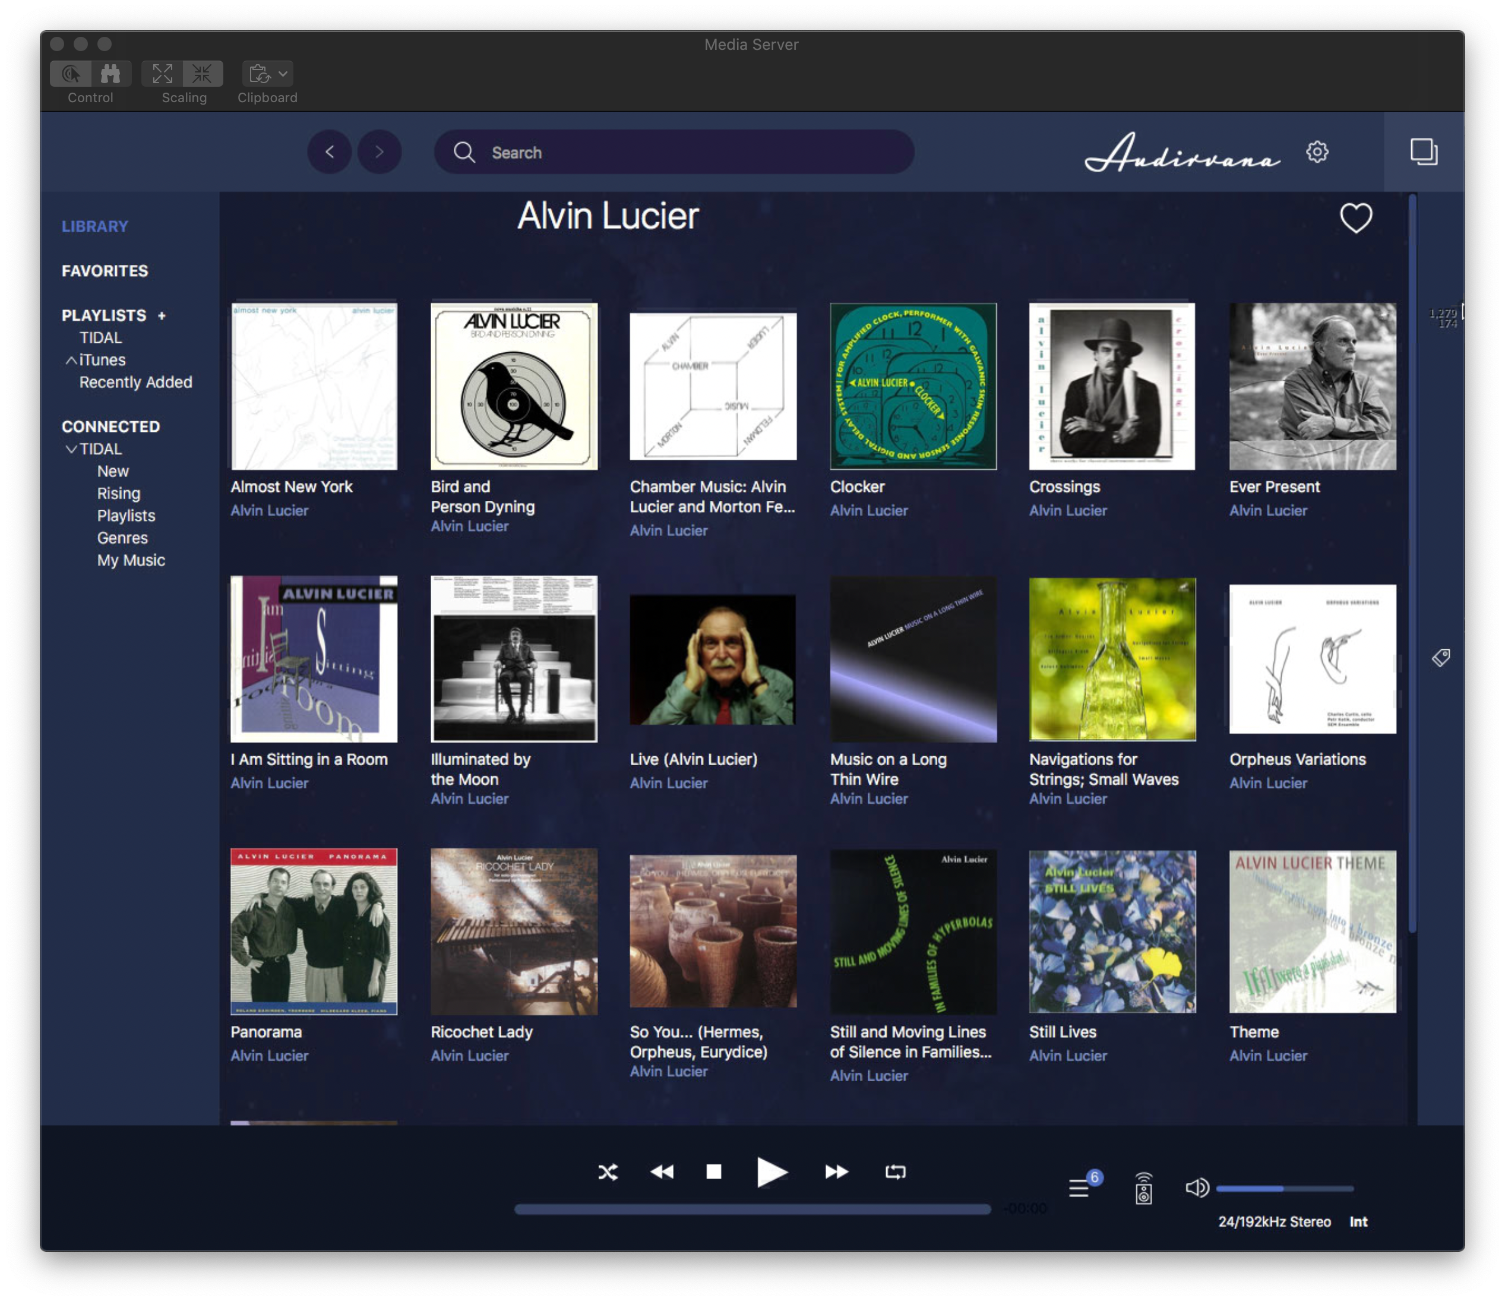Open TIDAL Genres

[x=122, y=538]
